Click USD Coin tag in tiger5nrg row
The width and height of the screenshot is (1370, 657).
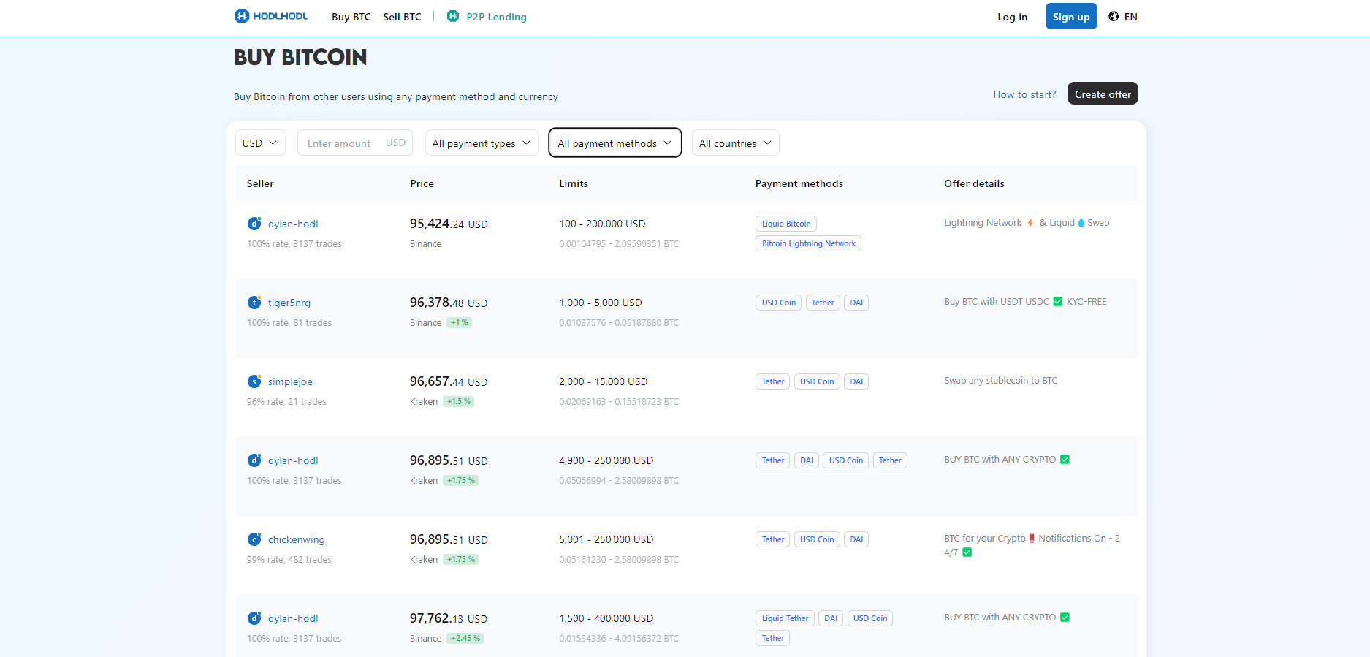coord(778,303)
